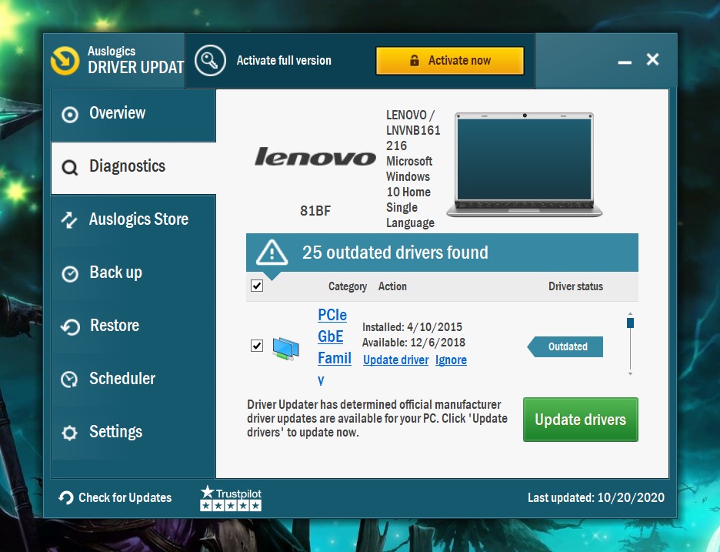Open the Overview tab
Viewport: 720px width, 552px height.
(133, 115)
